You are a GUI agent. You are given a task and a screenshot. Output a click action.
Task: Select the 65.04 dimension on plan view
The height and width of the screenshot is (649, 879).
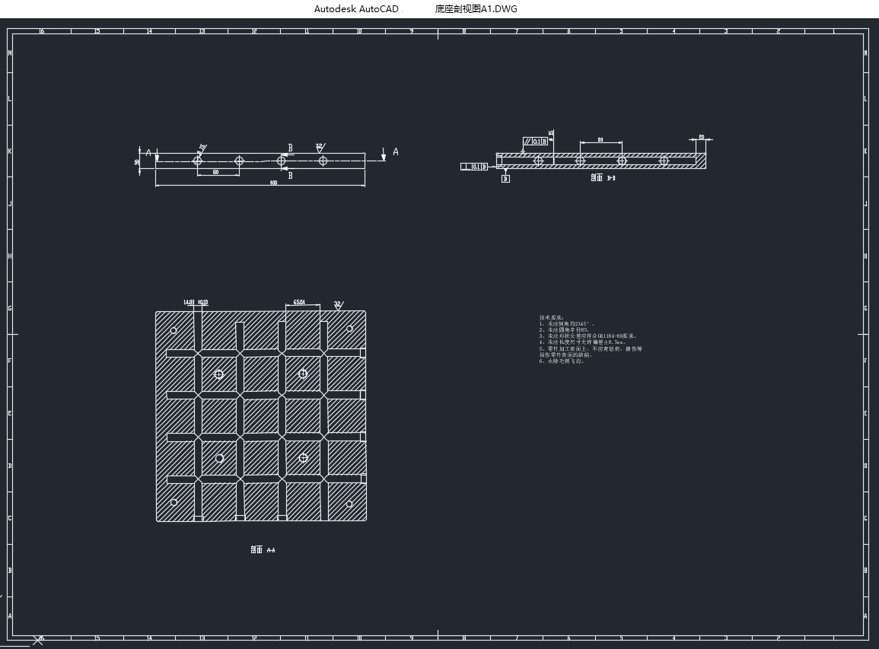299,302
